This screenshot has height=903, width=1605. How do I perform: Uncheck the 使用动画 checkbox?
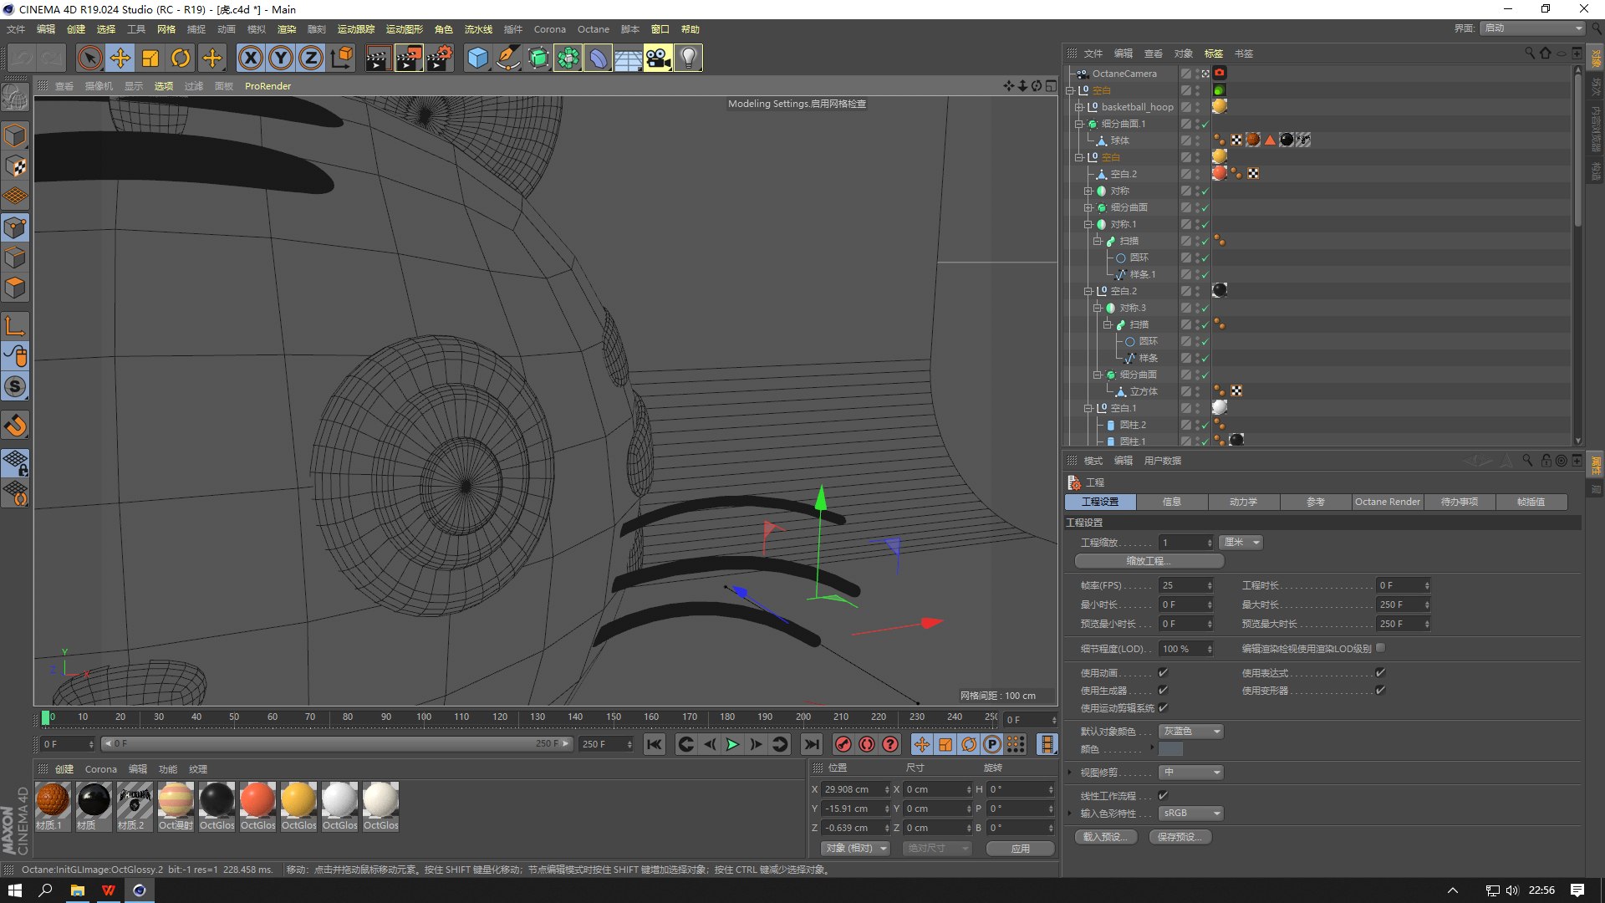coord(1163,672)
